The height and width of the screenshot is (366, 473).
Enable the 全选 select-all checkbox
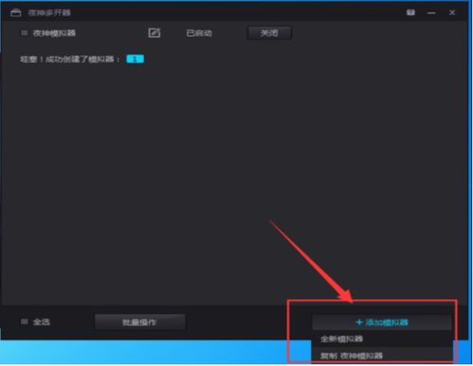pos(24,321)
